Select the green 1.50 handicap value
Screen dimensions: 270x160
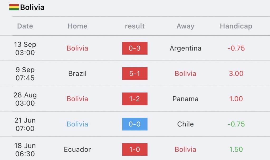pos(236,149)
